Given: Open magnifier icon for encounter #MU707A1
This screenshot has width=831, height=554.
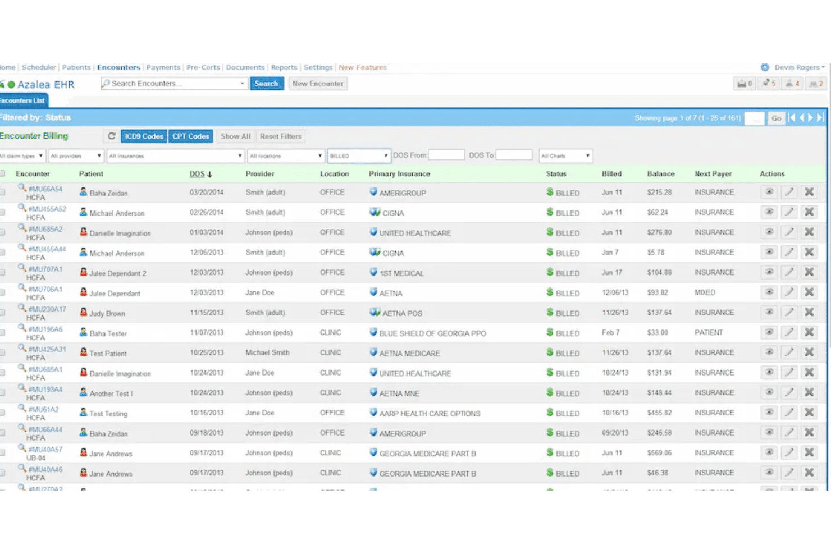Looking at the screenshot, I should pos(21,267).
